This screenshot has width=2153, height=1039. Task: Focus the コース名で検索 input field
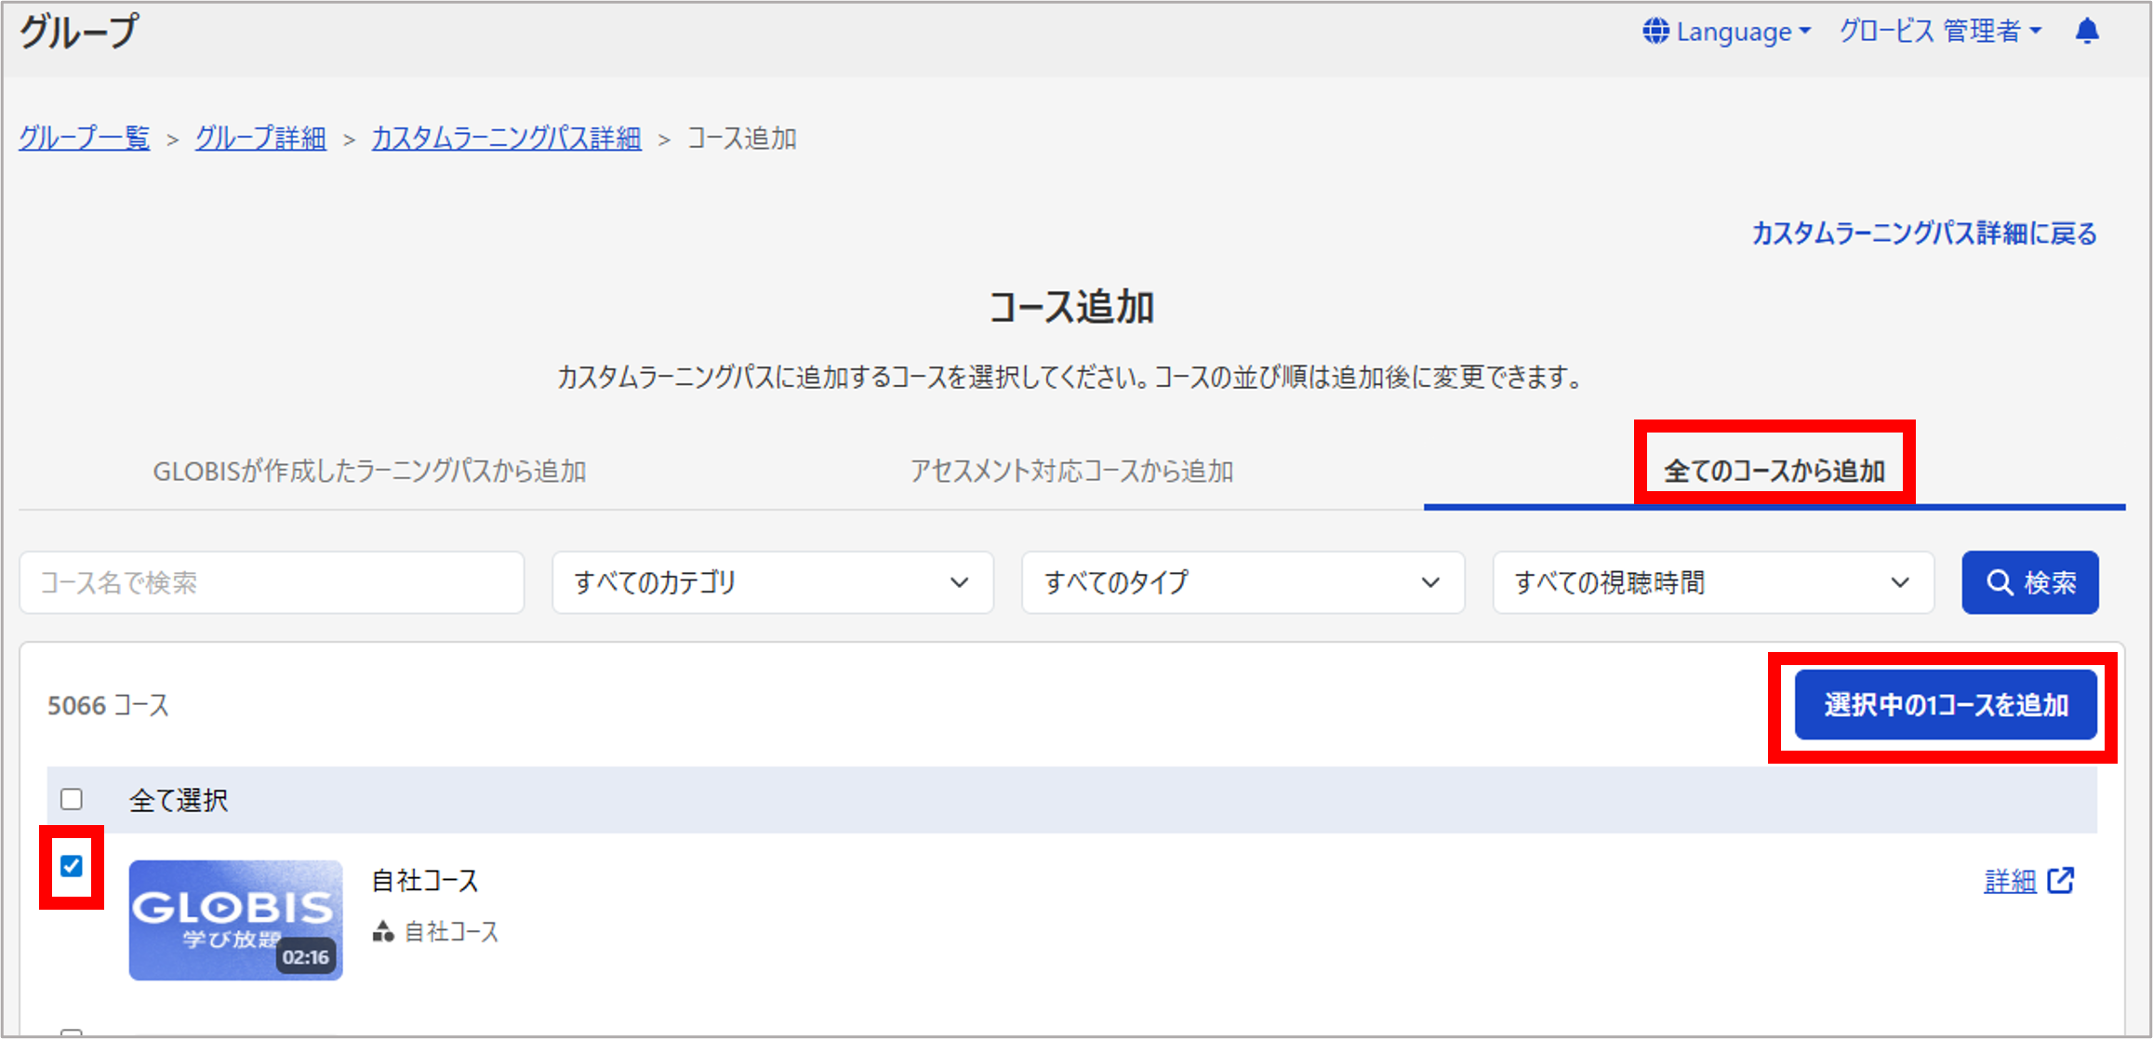(x=272, y=582)
